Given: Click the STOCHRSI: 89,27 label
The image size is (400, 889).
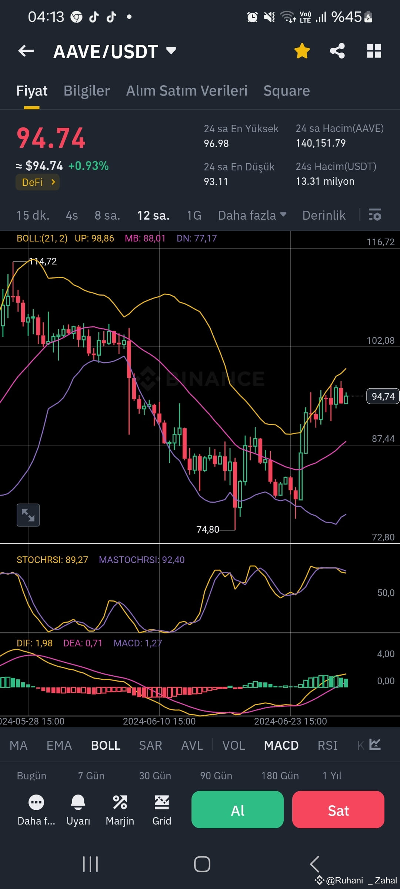Looking at the screenshot, I should pyautogui.click(x=52, y=560).
